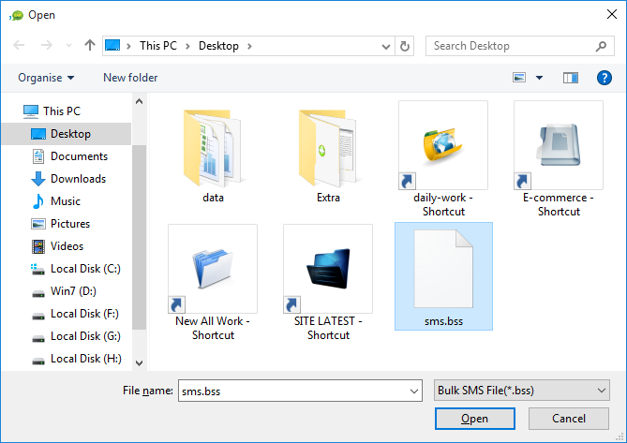Open Downloads in navigation pane
The width and height of the screenshot is (627, 443).
pyautogui.click(x=68, y=179)
